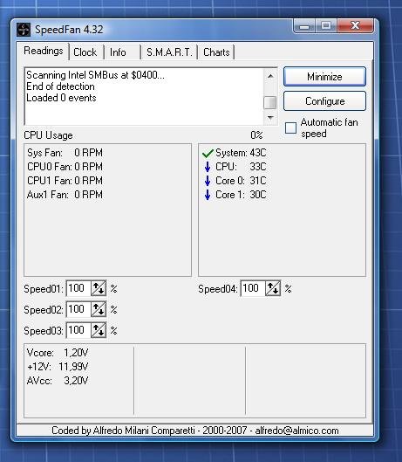Click the 'CPU: 33C' temperature reading
Screen dimensions: 402x462
pyautogui.click(x=241, y=167)
